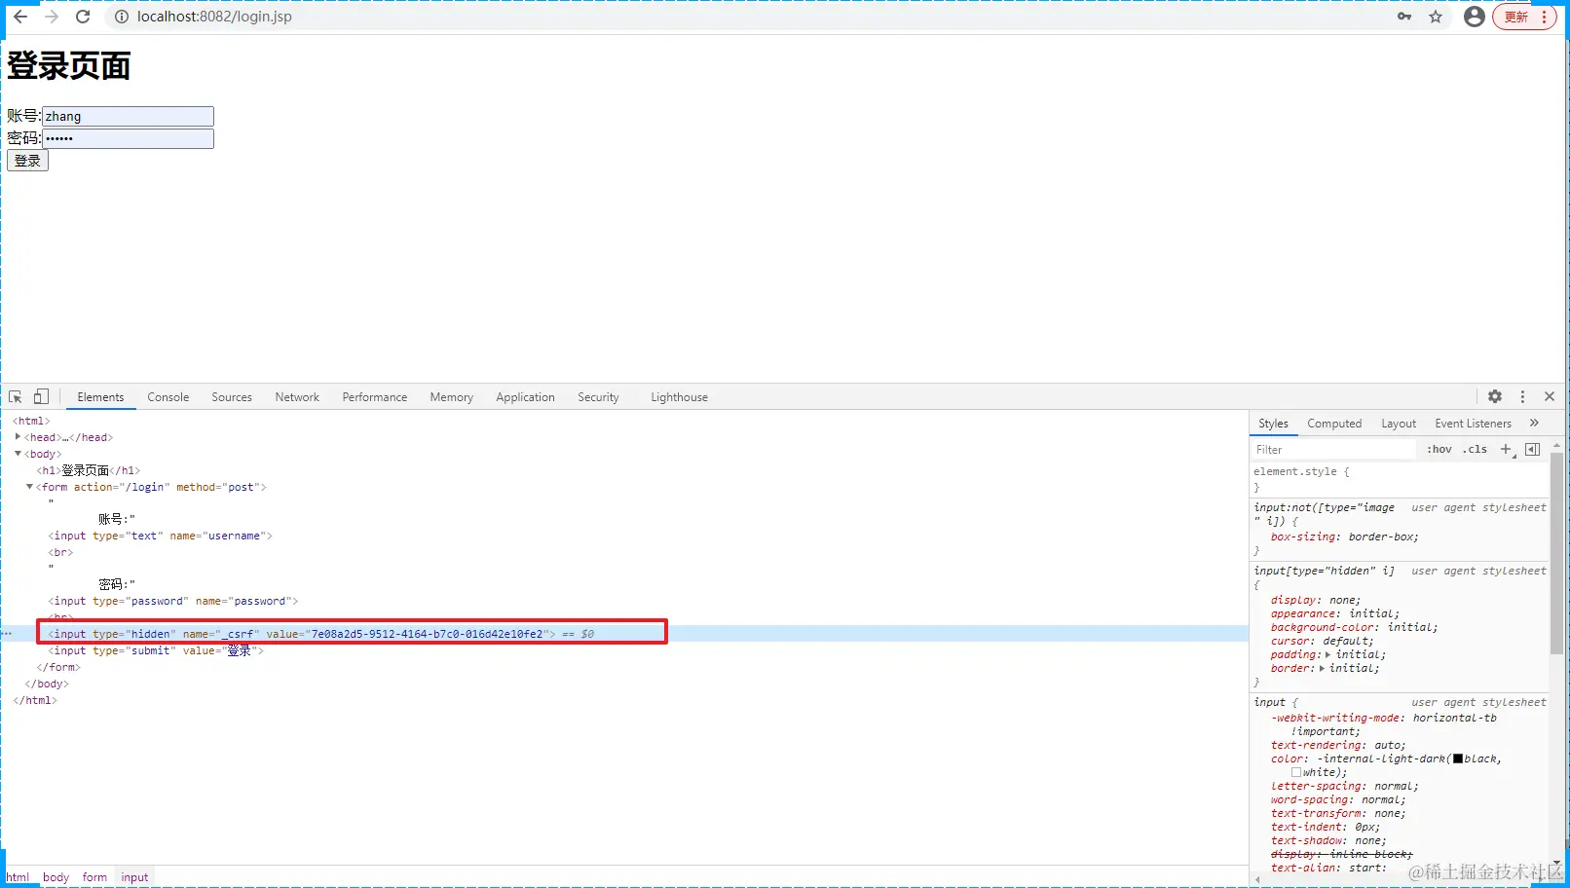Click the styles Filter box
Image resolution: width=1570 pixels, height=888 pixels.
tap(1334, 450)
